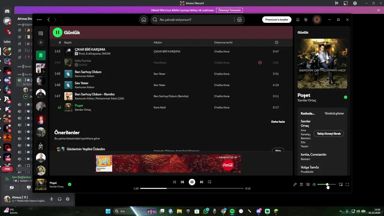
Task: Sort by the Başlık column header
Action: (68, 43)
